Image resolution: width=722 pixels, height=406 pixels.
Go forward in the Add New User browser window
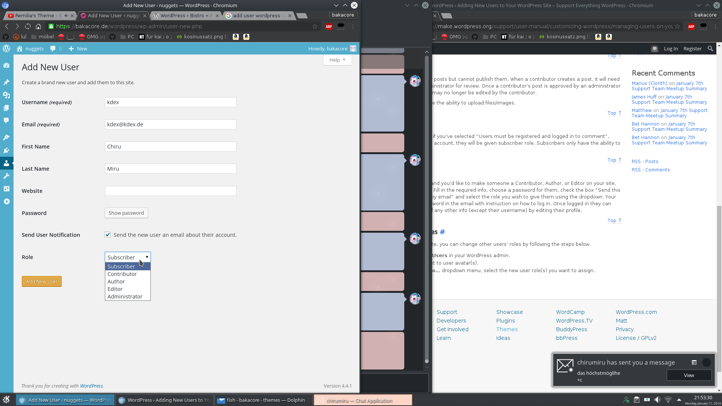17,26
